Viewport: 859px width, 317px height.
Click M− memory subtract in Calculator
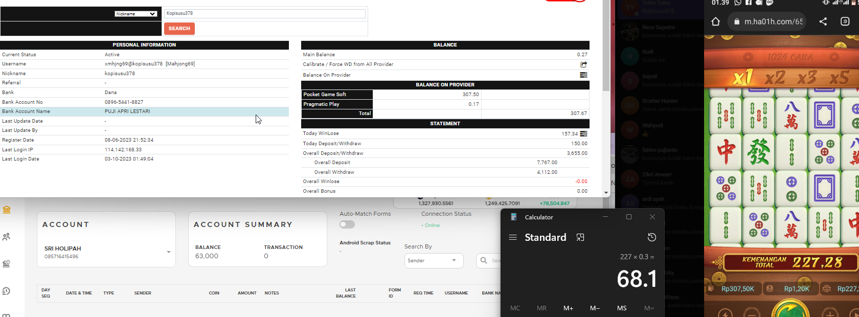(595, 308)
